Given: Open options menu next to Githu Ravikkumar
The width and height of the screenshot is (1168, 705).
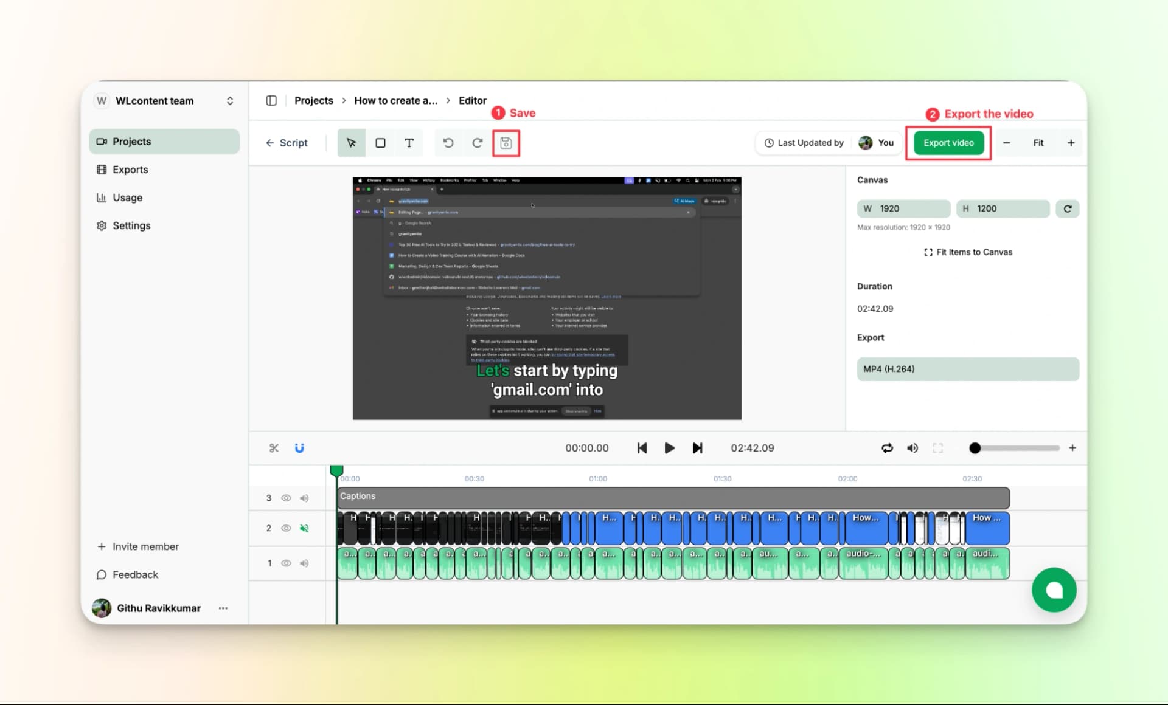Looking at the screenshot, I should (223, 608).
